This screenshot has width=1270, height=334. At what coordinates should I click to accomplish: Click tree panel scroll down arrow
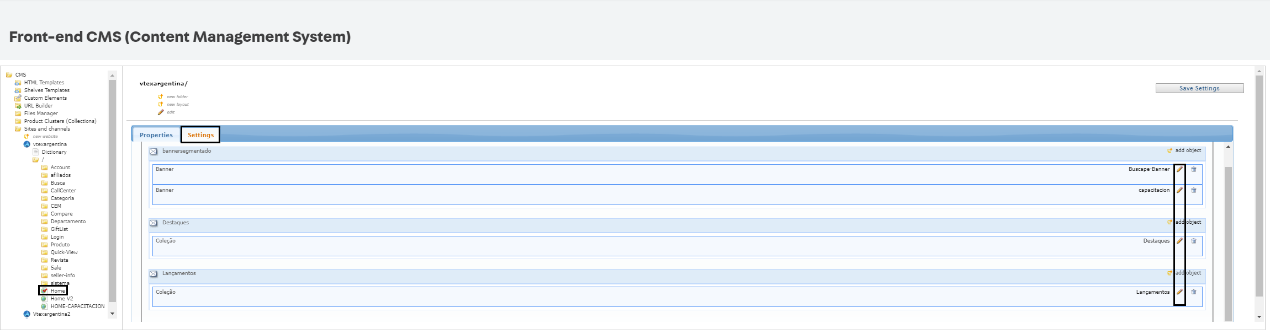(113, 314)
